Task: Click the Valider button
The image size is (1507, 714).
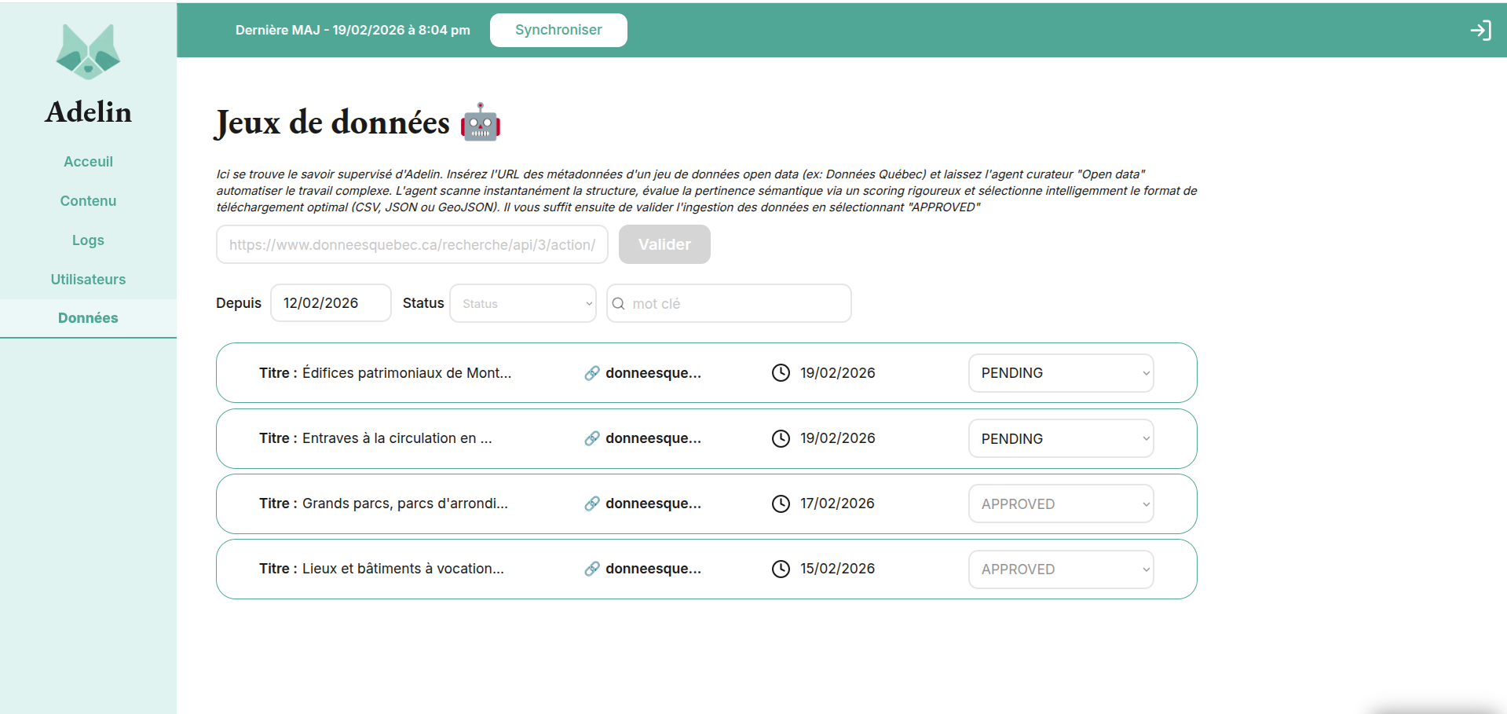Action: click(x=664, y=244)
